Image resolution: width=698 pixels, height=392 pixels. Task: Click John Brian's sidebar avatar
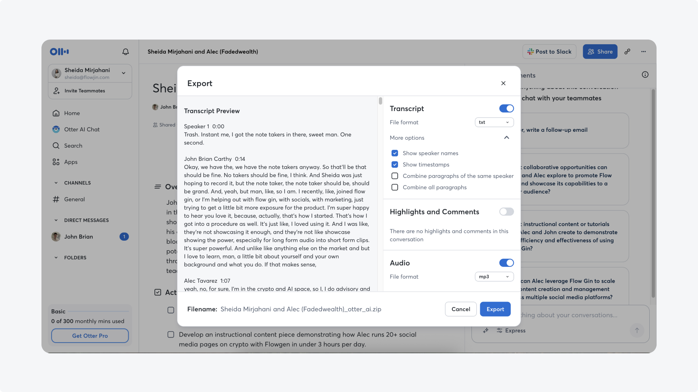point(56,237)
